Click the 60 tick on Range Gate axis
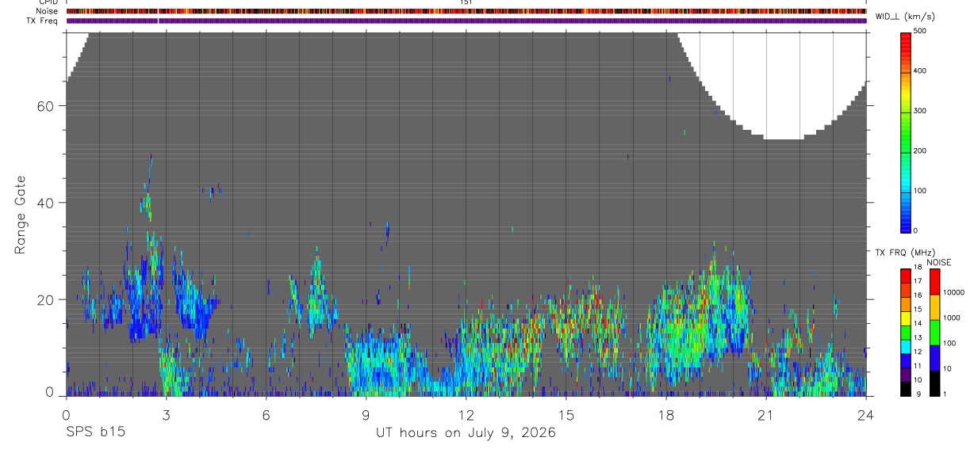Image resolution: width=974 pixels, height=449 pixels. pyautogui.click(x=48, y=106)
